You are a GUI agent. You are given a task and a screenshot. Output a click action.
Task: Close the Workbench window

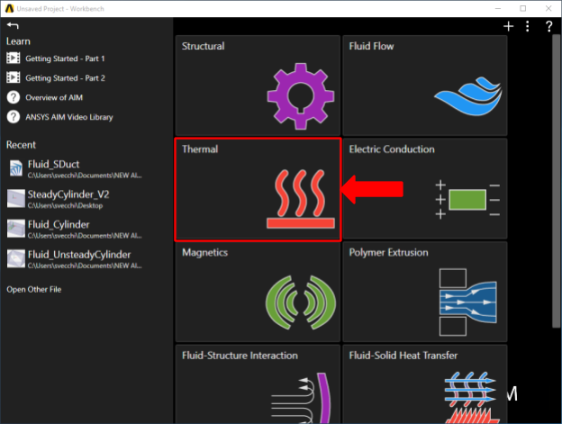(x=548, y=8)
